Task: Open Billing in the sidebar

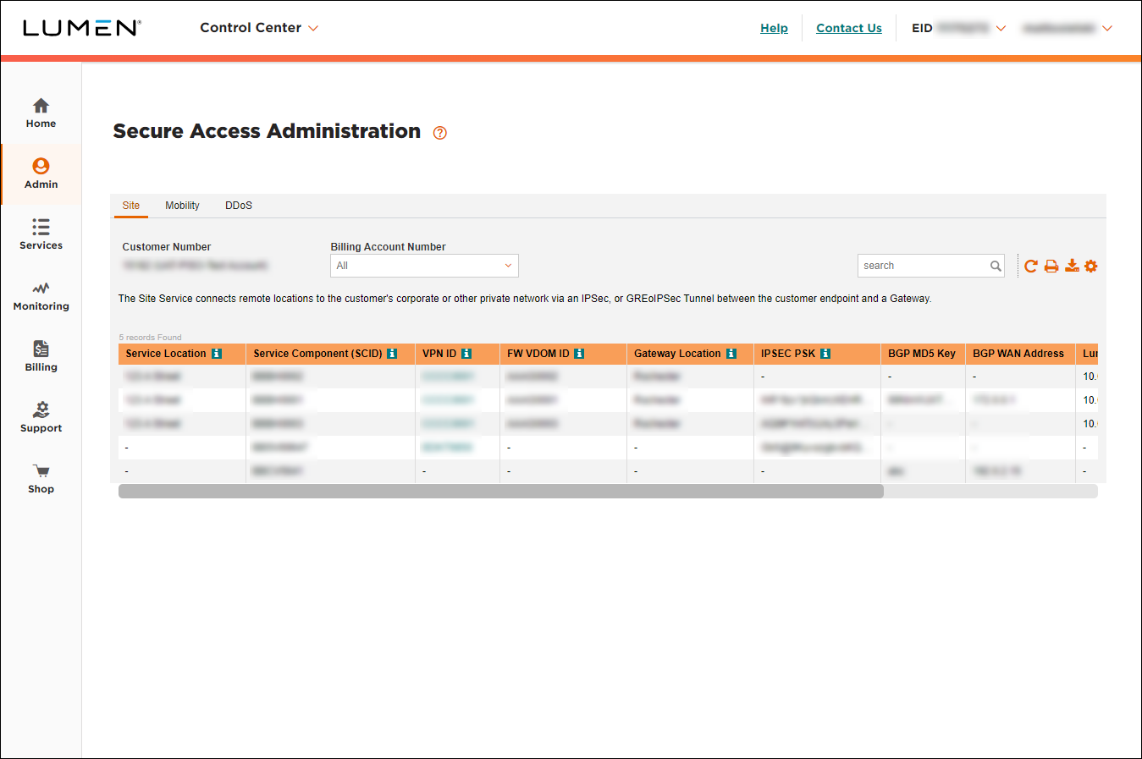Action: click(41, 357)
